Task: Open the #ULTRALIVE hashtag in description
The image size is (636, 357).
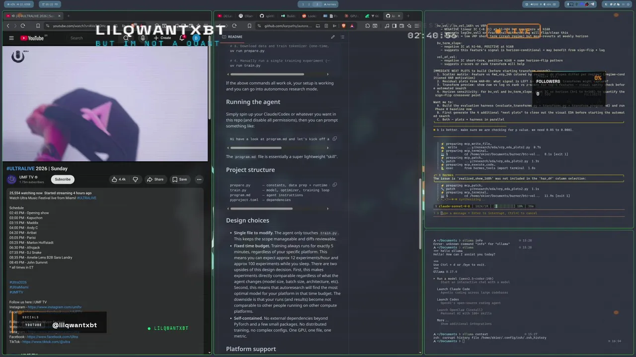Action: 87,198
